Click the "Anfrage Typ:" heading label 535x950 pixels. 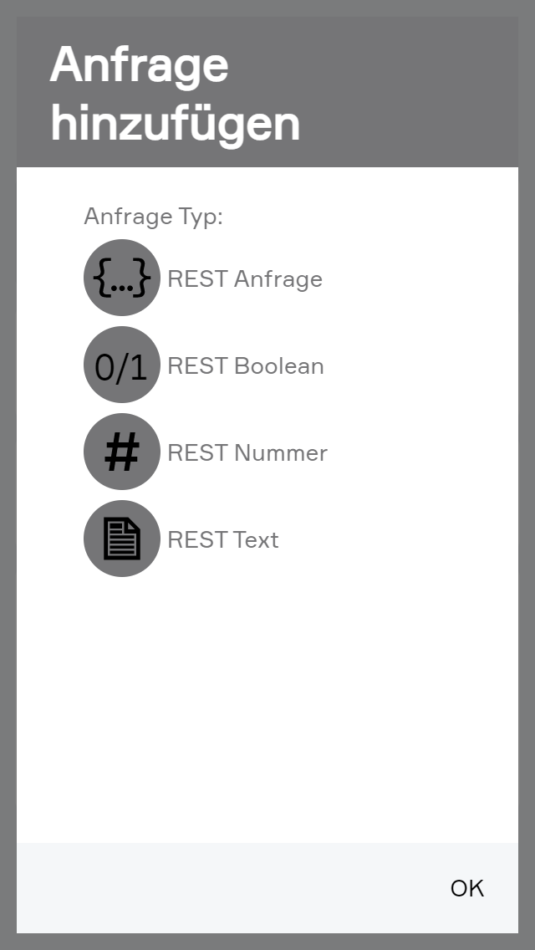click(154, 217)
